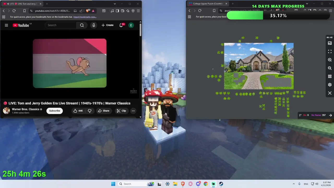Bookmark the puzzle page
Screen dimensions: 334x188
coord(214,11)
